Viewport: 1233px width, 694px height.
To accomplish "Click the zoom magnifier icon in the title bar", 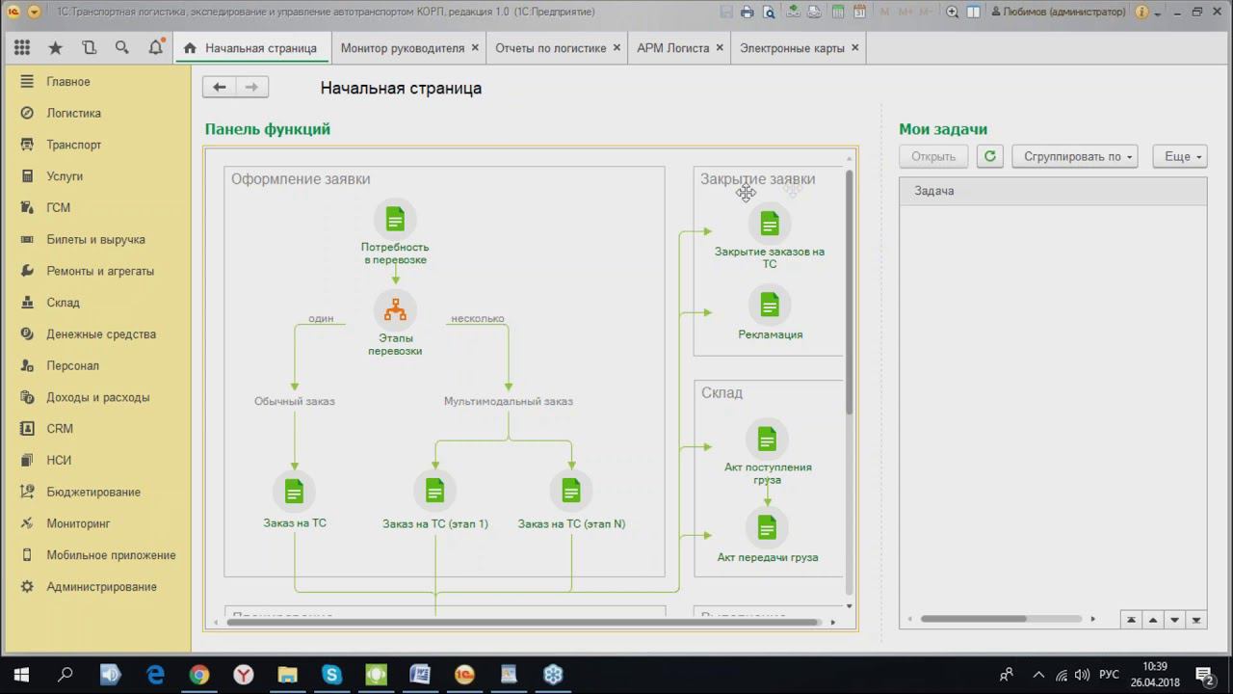I will point(952,13).
